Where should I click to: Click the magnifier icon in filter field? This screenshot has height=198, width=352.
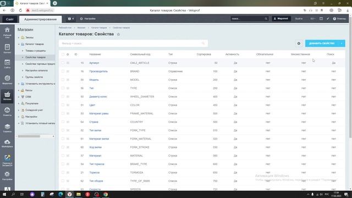point(203,43)
